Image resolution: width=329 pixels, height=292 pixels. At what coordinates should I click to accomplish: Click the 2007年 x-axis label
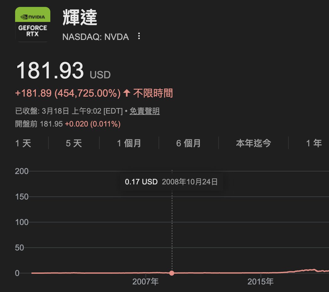tap(145, 282)
